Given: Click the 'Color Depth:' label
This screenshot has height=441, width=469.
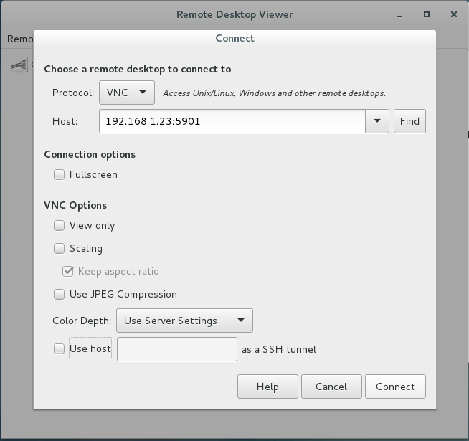Looking at the screenshot, I should (x=82, y=321).
